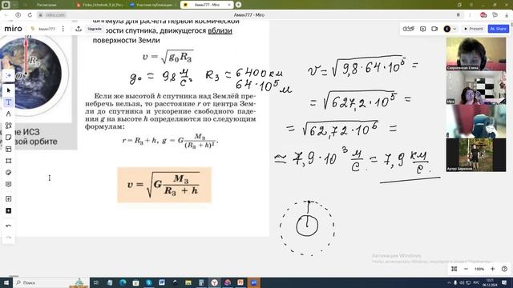Open the top participant's video tile
513x288 pixels.
tap(476, 54)
